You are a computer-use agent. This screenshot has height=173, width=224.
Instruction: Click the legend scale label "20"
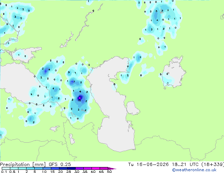[x=60, y=172]
